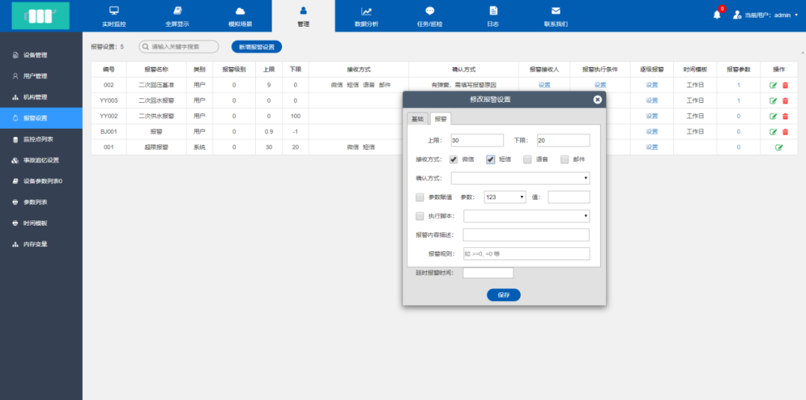Open 内存变量 in the sidebar

click(x=41, y=244)
